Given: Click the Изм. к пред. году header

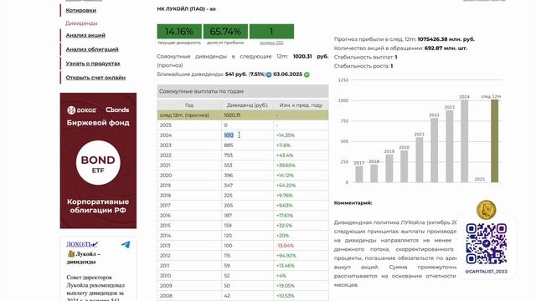Looking at the screenshot, I should pos(301,105).
